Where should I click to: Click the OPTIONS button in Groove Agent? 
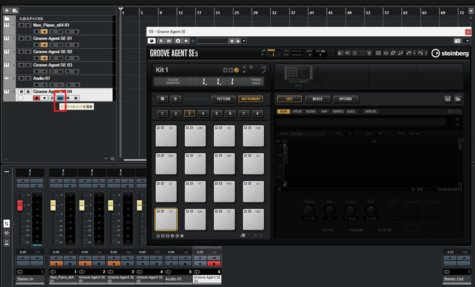(x=346, y=99)
